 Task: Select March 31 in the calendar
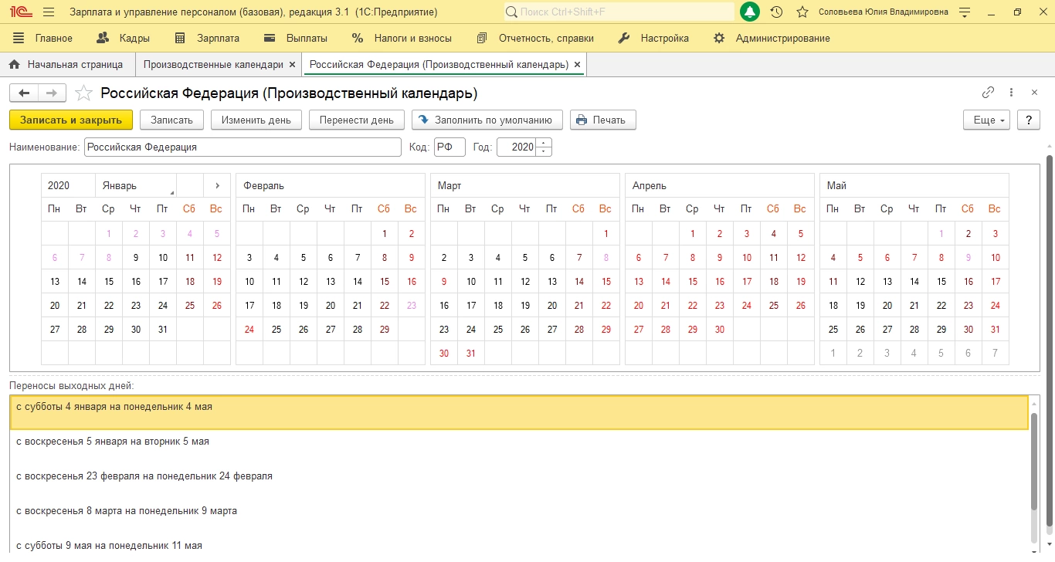click(471, 354)
